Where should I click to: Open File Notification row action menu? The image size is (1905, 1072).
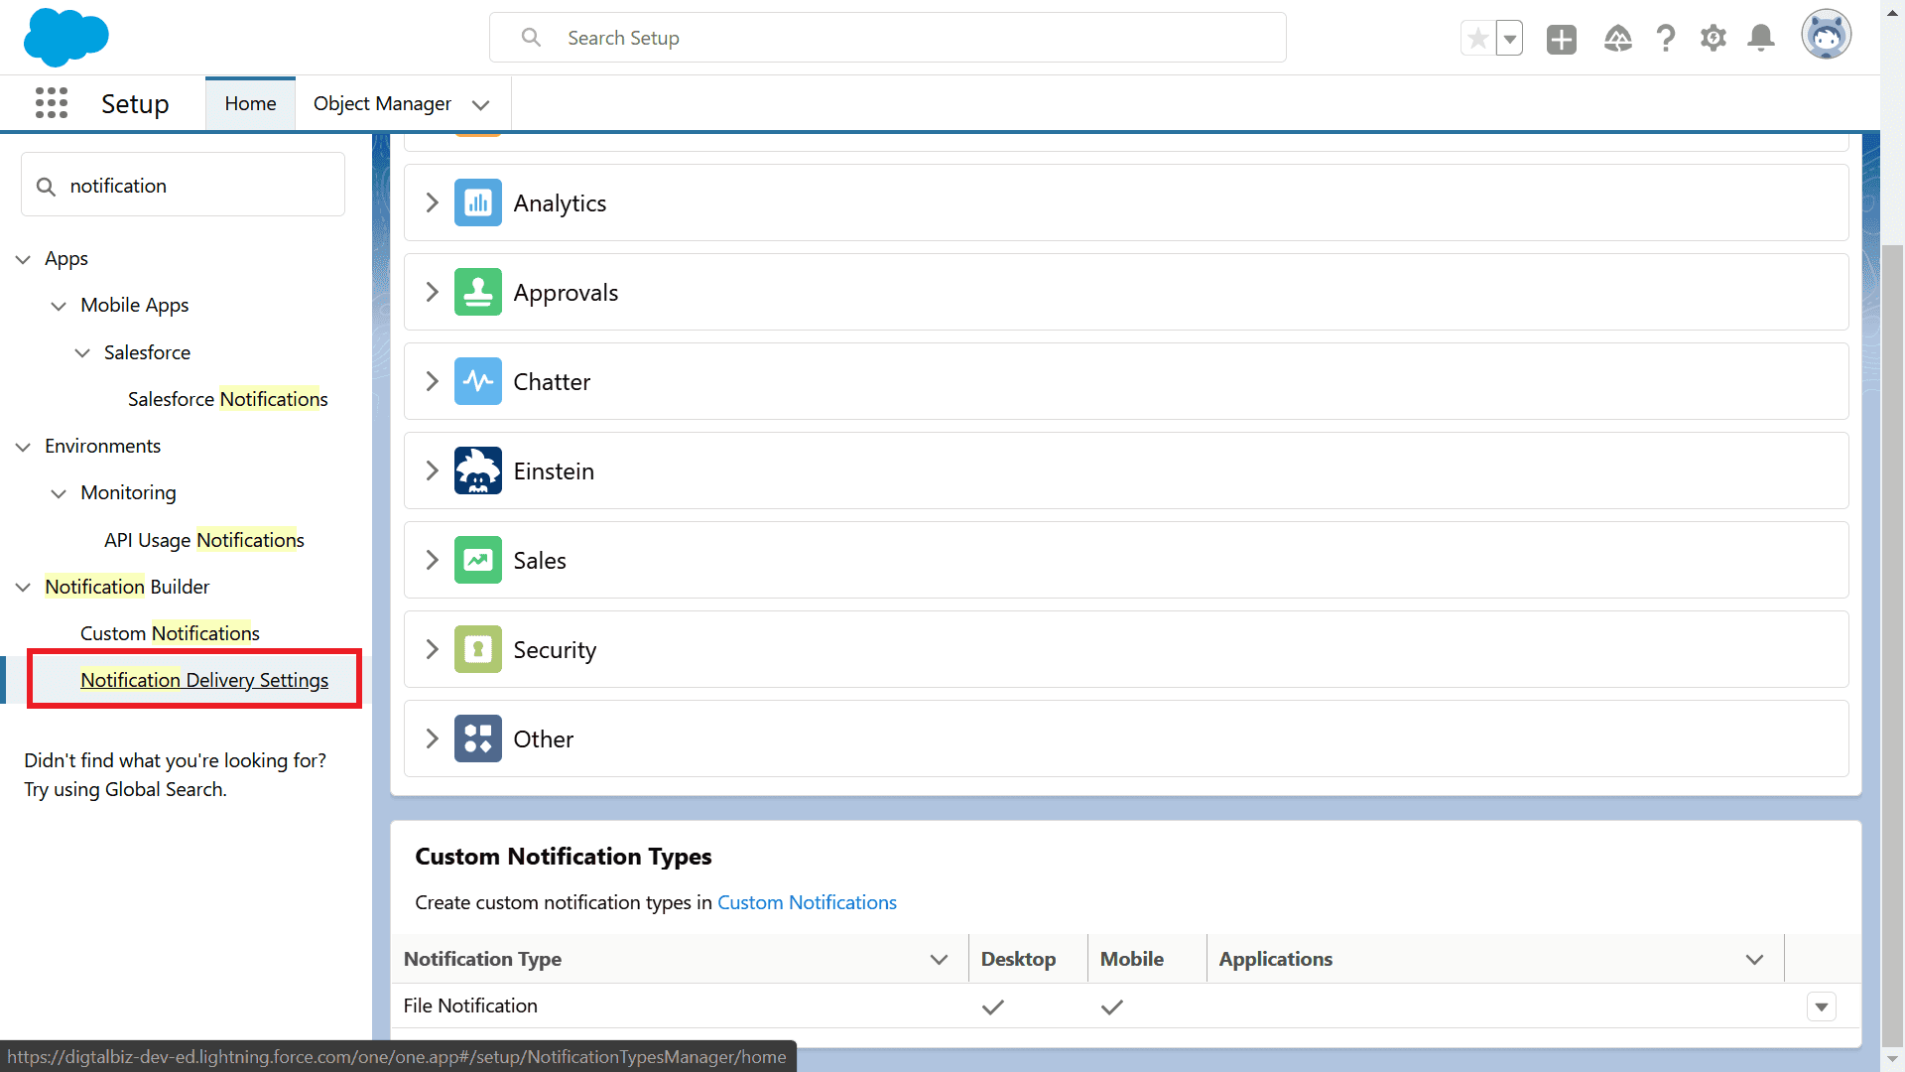pos(1822,1006)
